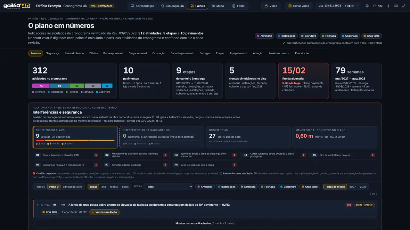Open the date and time dropdown
410x230 pixels.
(x=339, y=6)
